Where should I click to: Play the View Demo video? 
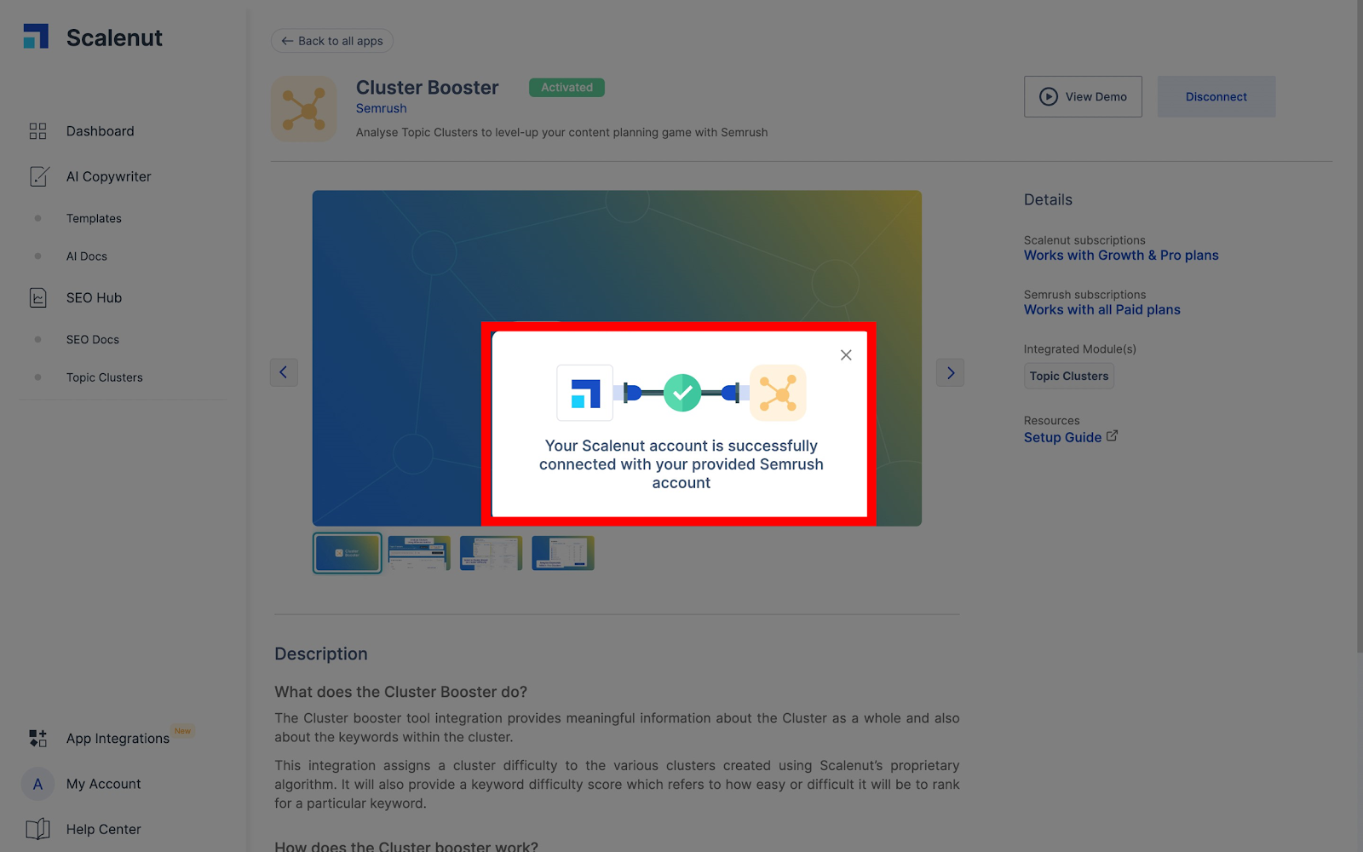click(x=1083, y=96)
